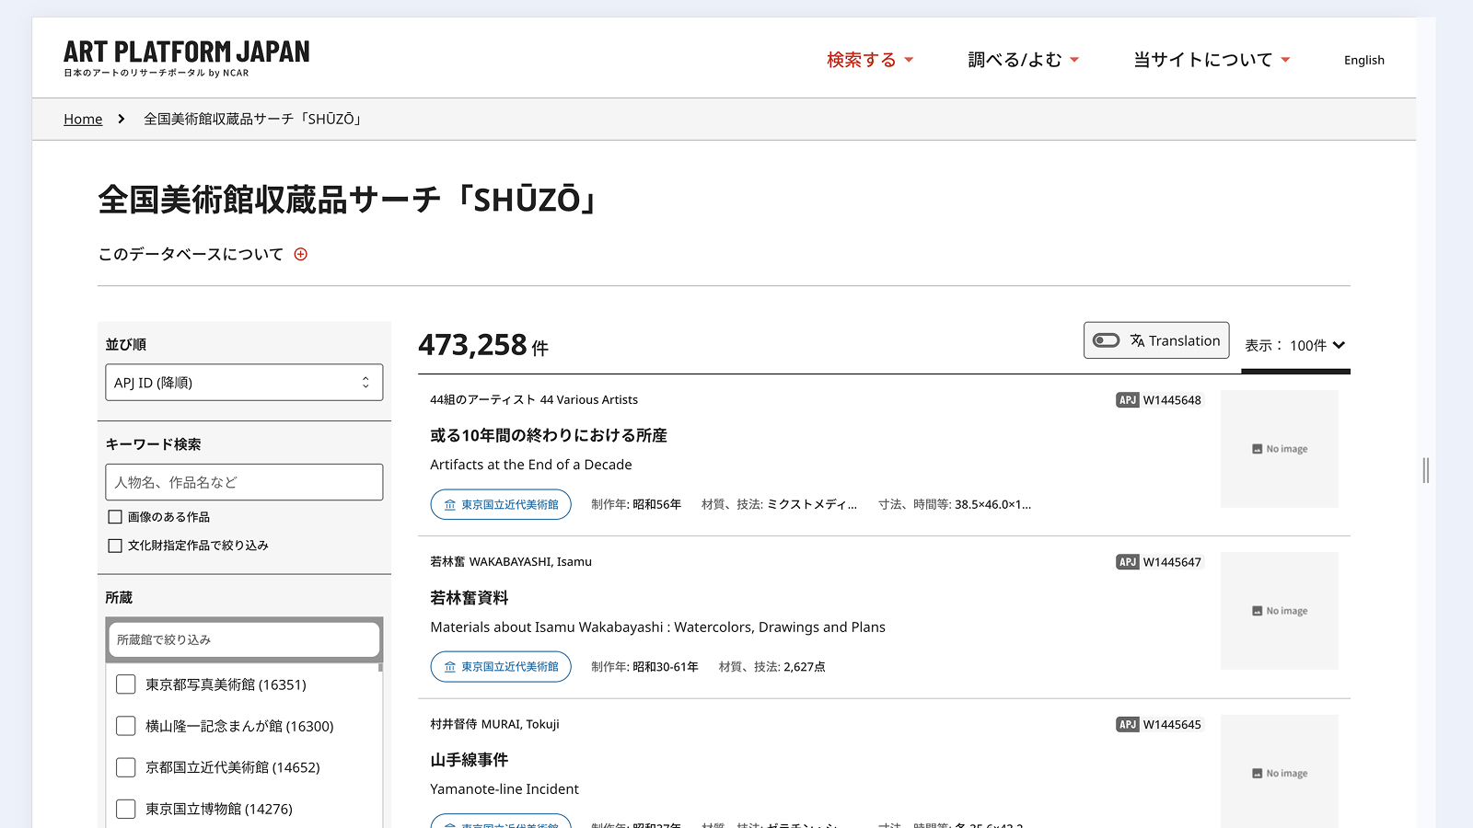Expand the 検索する menu
This screenshot has height=828, width=1473.
pos(870,60)
